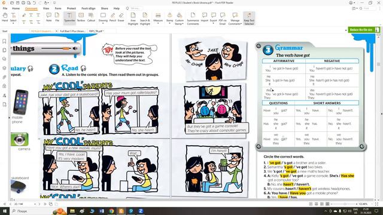Open Search & Highlight

point(145,19)
